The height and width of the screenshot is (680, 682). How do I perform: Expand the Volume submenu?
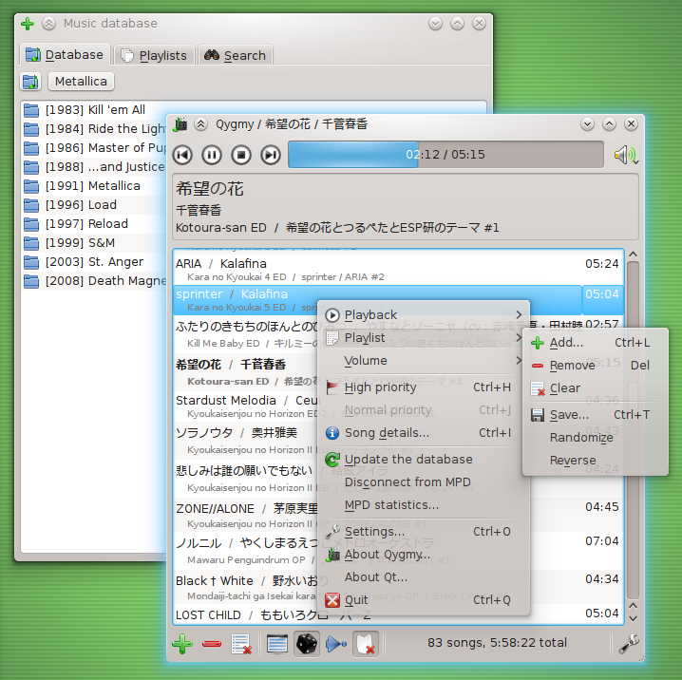(424, 361)
